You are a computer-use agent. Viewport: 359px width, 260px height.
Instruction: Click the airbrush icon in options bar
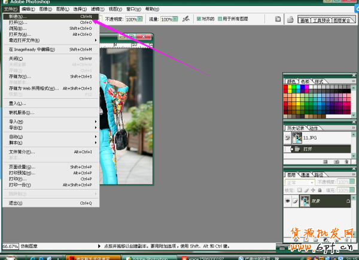pos(187,19)
